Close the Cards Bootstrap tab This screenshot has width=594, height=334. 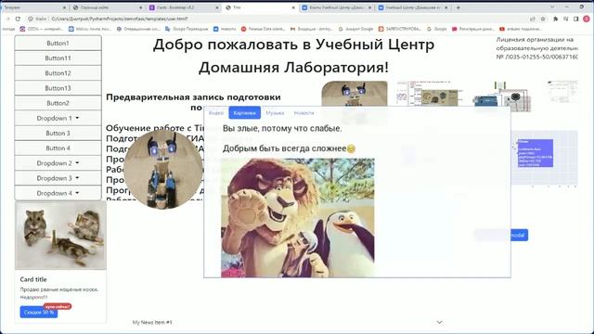[x=218, y=7]
